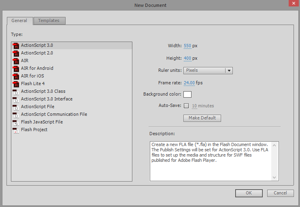Click the ActionScript 2.0 FLA file icon
300x207 pixels.
pyautogui.click(x=16, y=53)
